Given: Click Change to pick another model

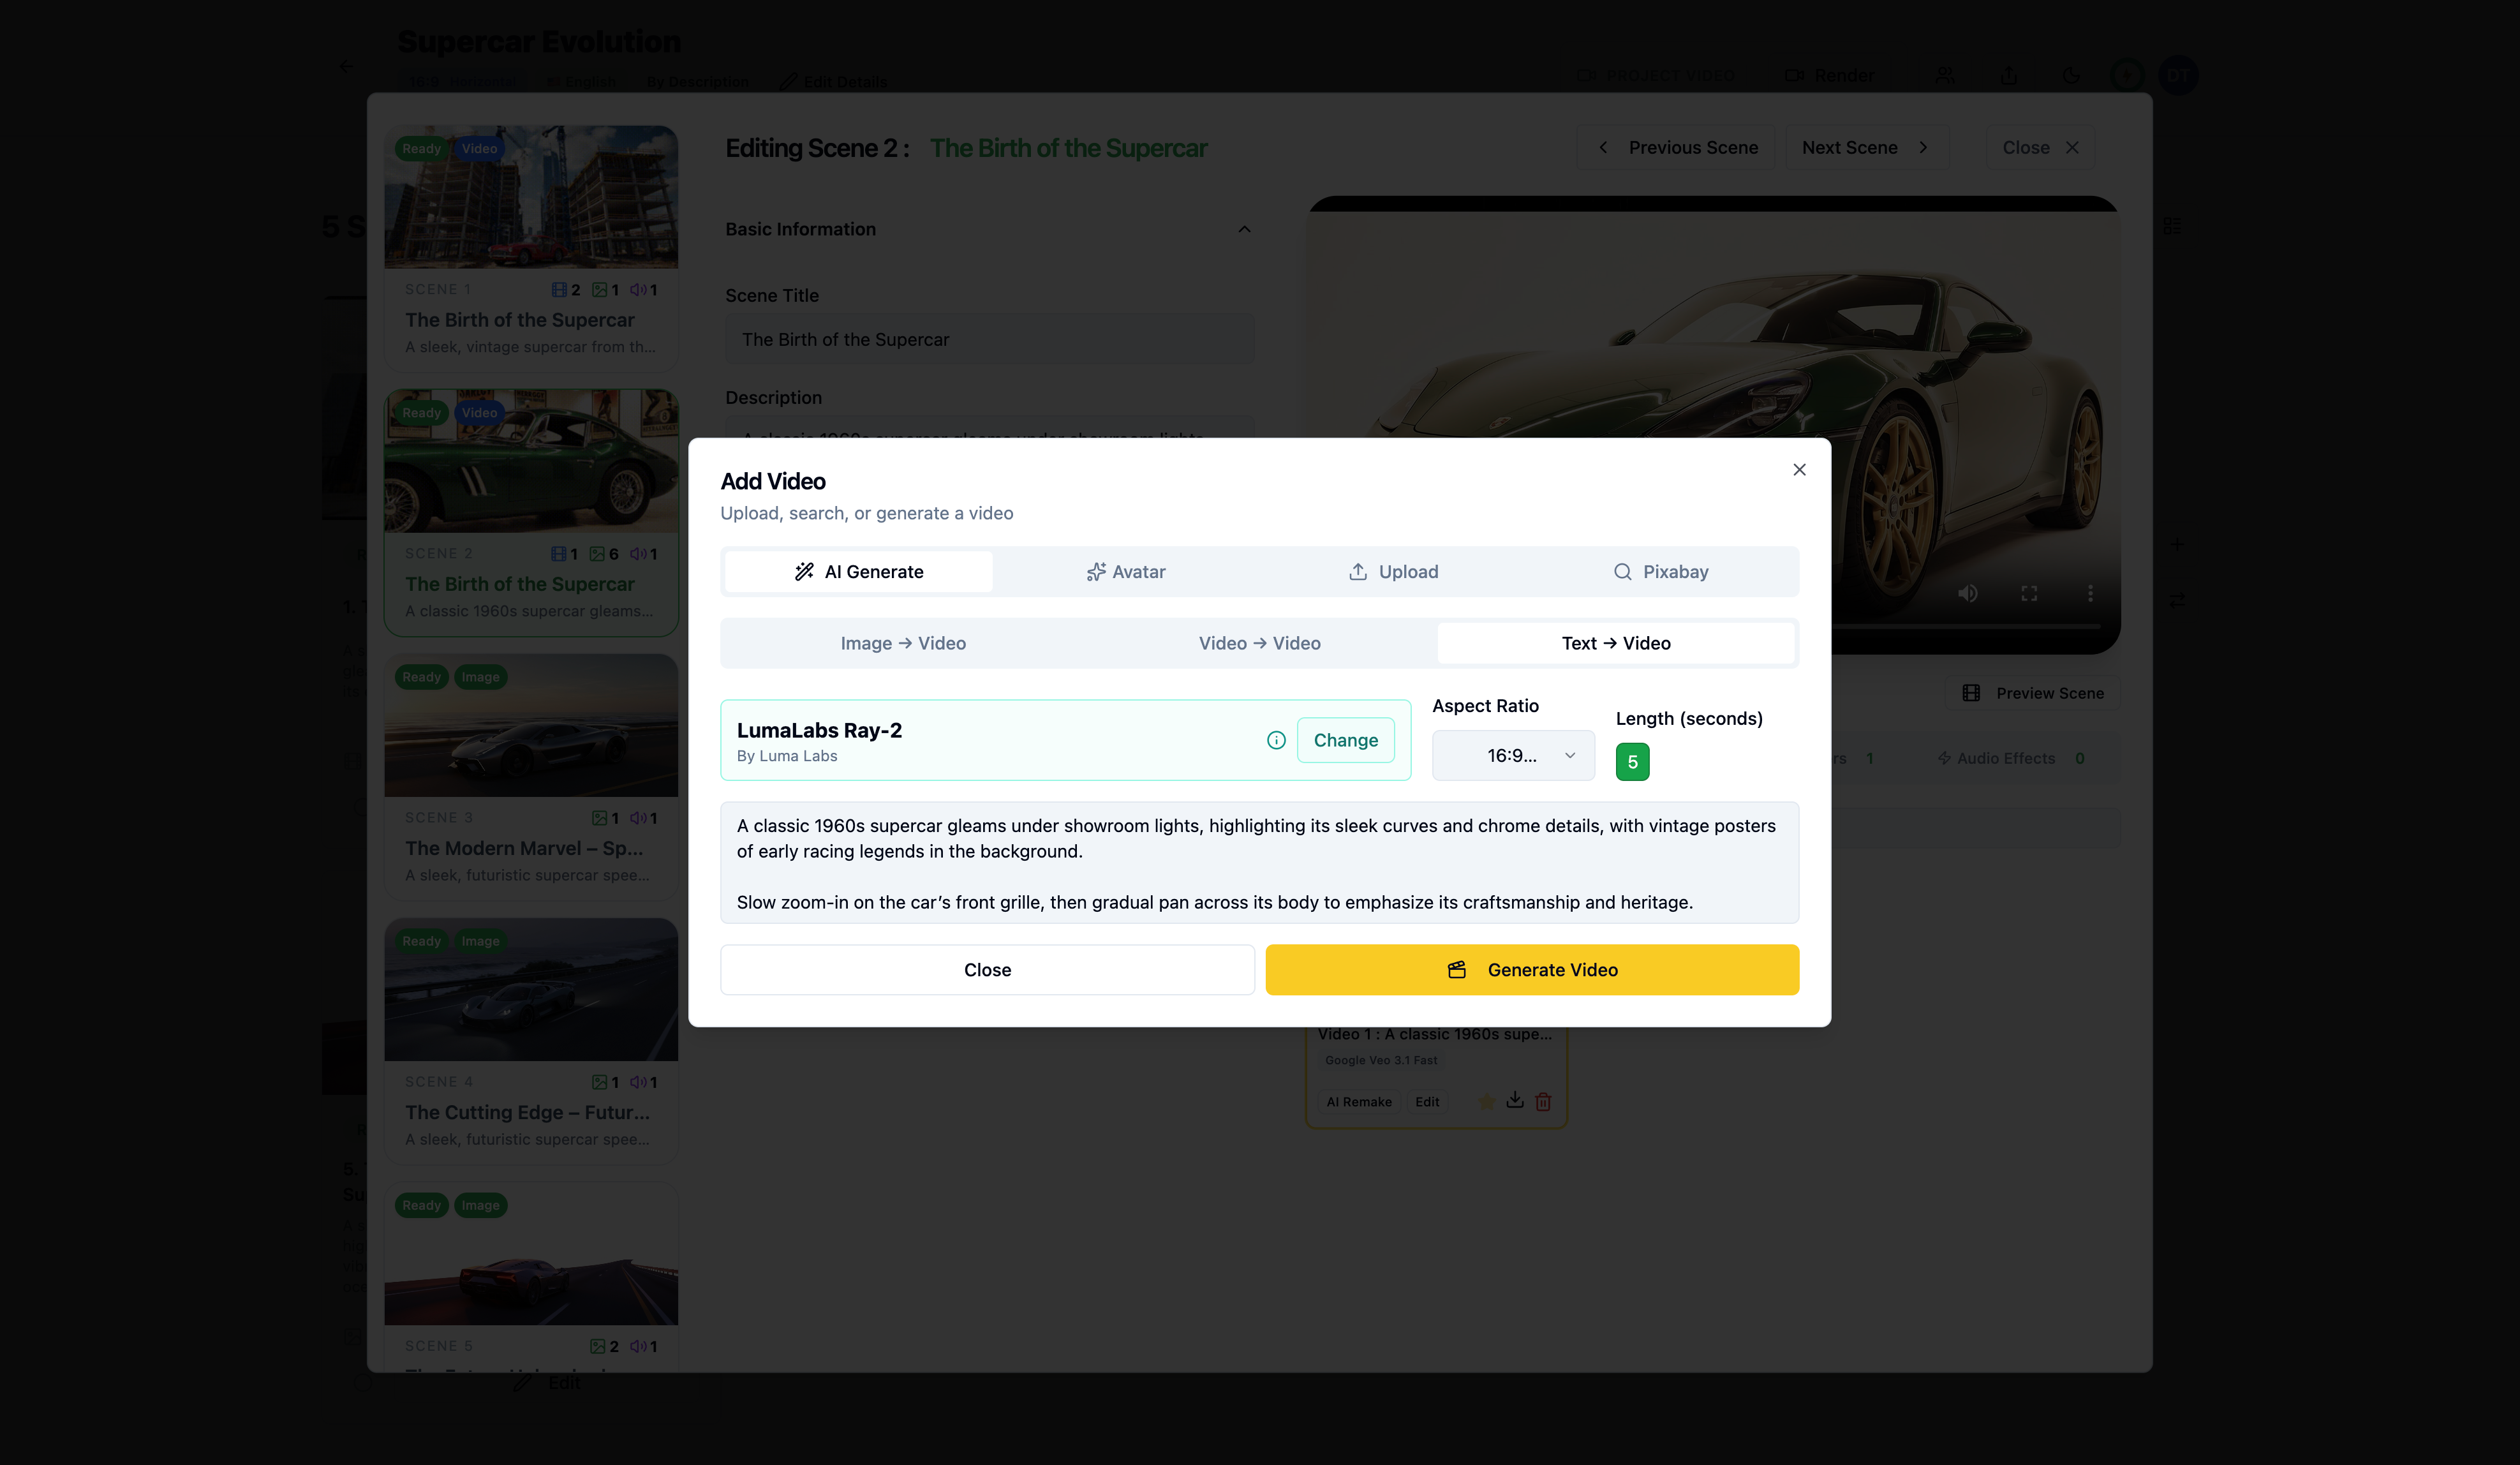Looking at the screenshot, I should click(x=1345, y=740).
